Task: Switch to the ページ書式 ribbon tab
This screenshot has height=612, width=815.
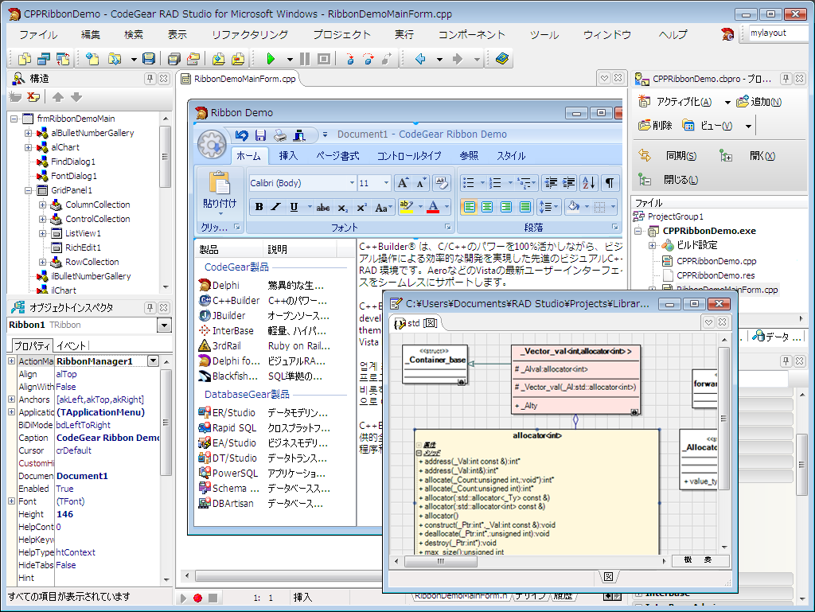Action: tap(337, 156)
